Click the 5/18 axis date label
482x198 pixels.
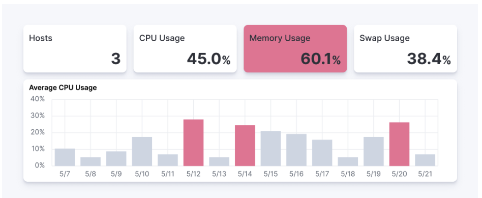348,174
